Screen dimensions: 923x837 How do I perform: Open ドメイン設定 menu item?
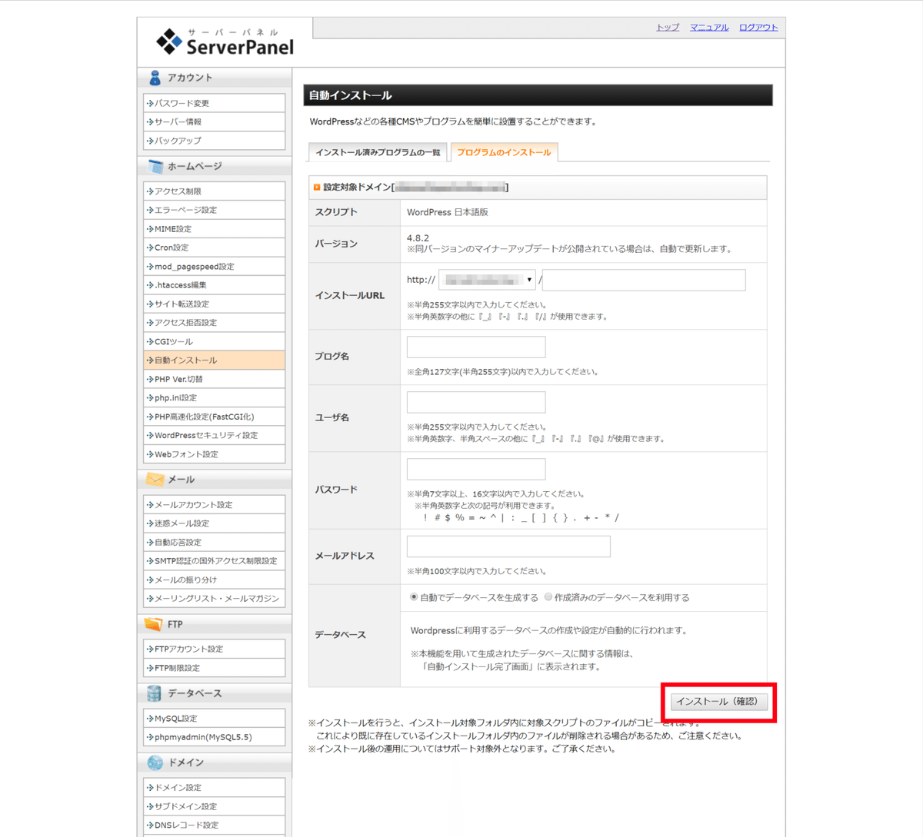point(214,788)
